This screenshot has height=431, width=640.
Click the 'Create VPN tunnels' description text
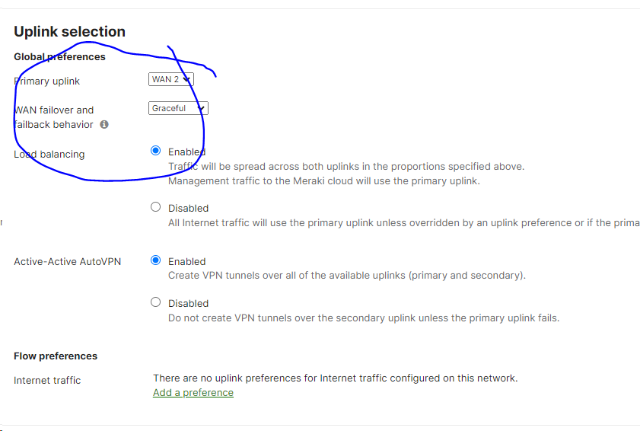(x=347, y=276)
